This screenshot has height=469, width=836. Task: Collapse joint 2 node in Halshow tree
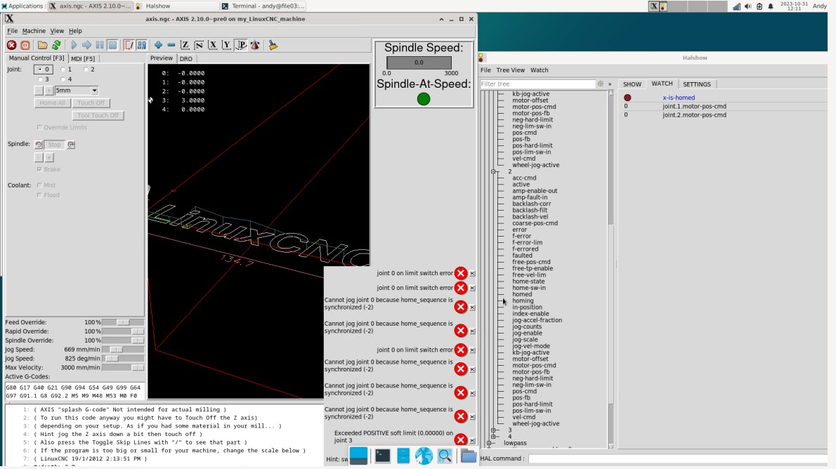494,171
